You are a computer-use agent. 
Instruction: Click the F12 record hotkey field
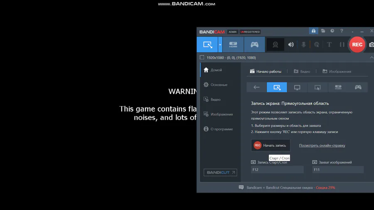(x=277, y=169)
